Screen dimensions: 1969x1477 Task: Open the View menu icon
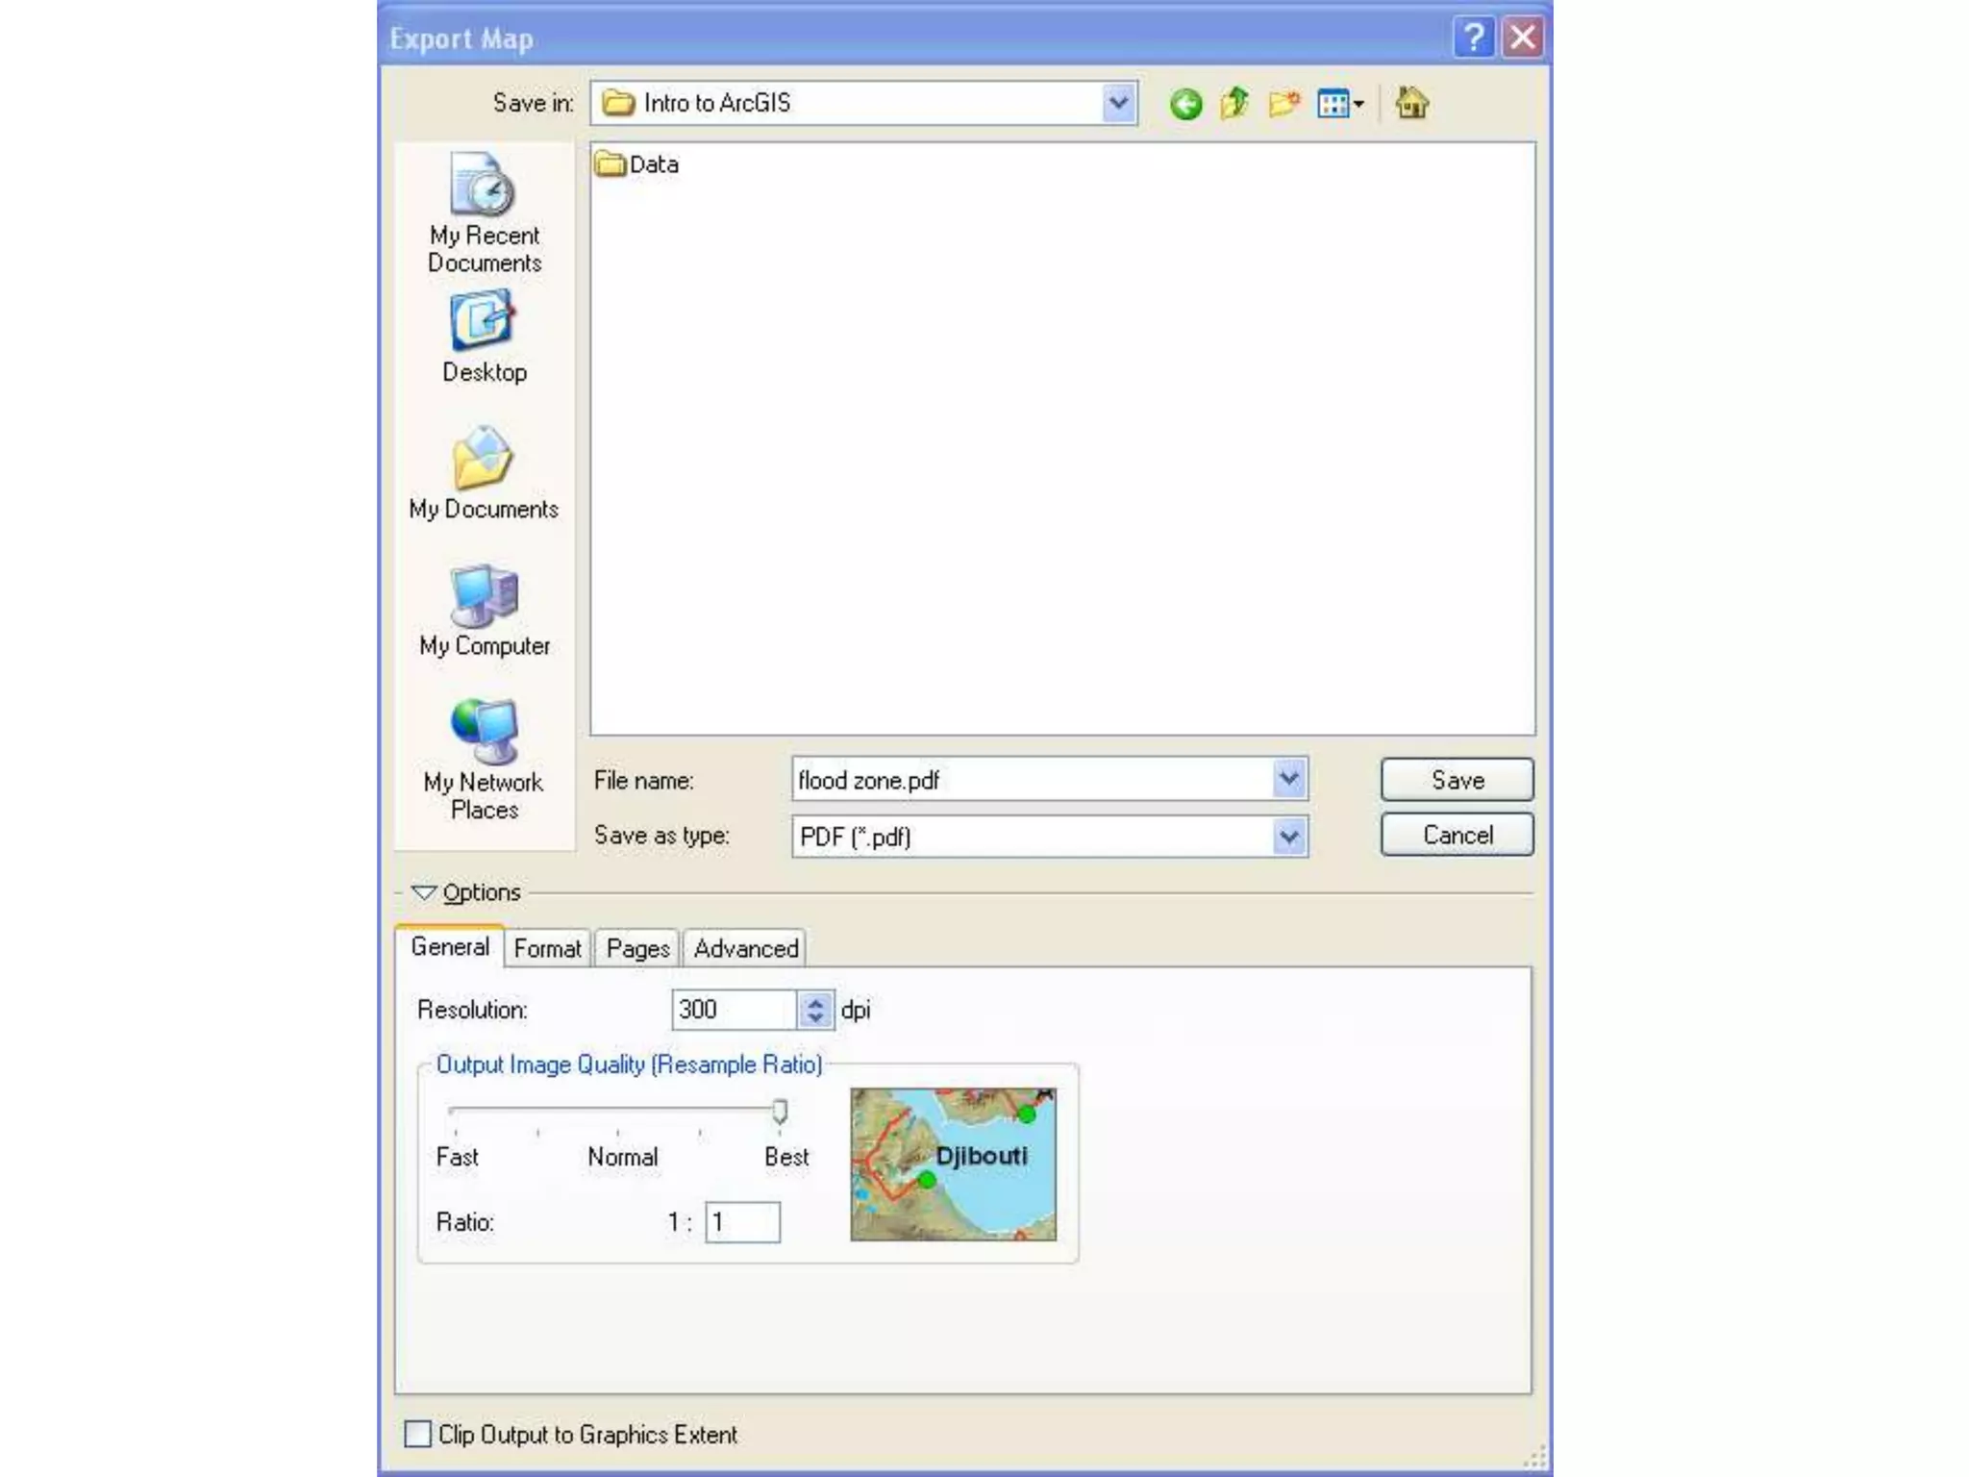click(1340, 104)
